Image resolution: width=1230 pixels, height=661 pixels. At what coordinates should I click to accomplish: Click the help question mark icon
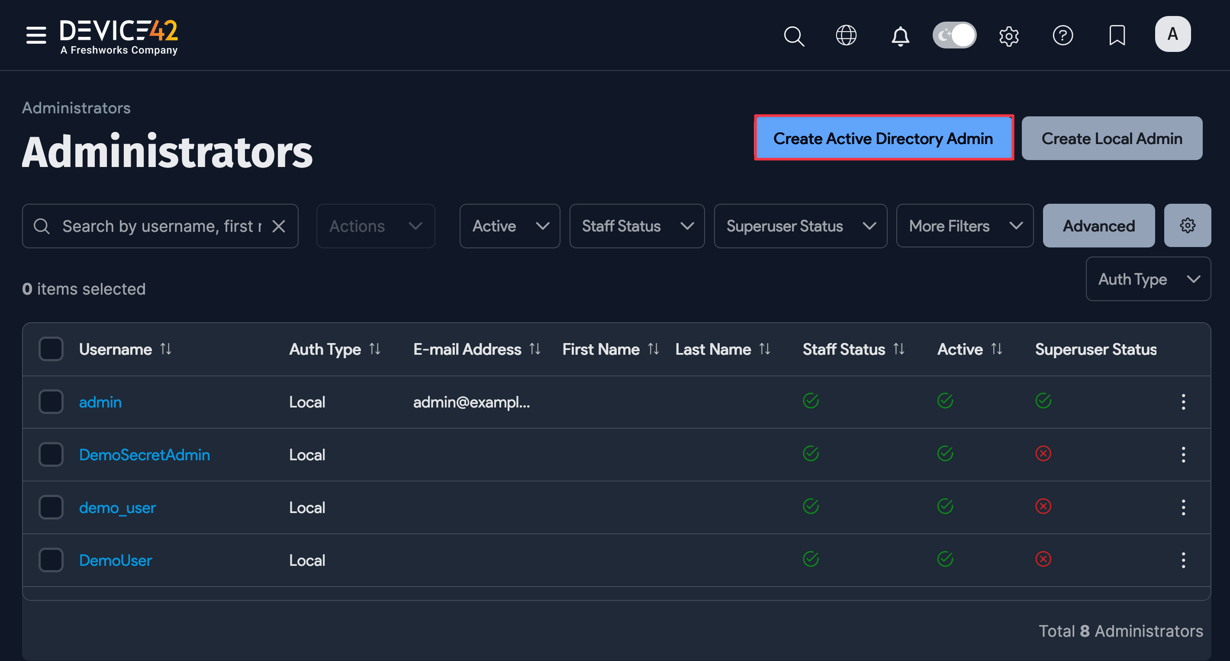coord(1063,35)
